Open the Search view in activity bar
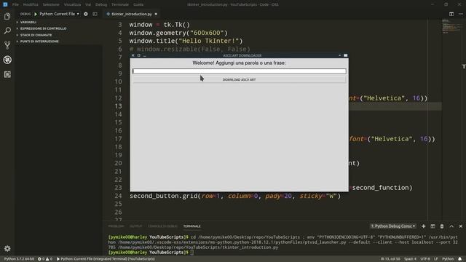 click(x=7, y=31)
